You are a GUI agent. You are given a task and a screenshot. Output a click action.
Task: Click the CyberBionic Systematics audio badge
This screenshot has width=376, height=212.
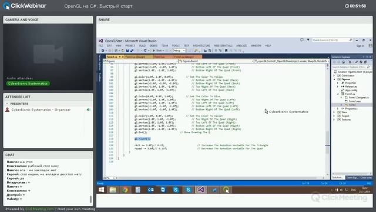(x=28, y=84)
